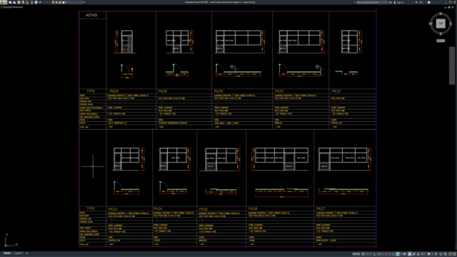
Task: Click the PA37 type label in drawing
Action: 321,208
